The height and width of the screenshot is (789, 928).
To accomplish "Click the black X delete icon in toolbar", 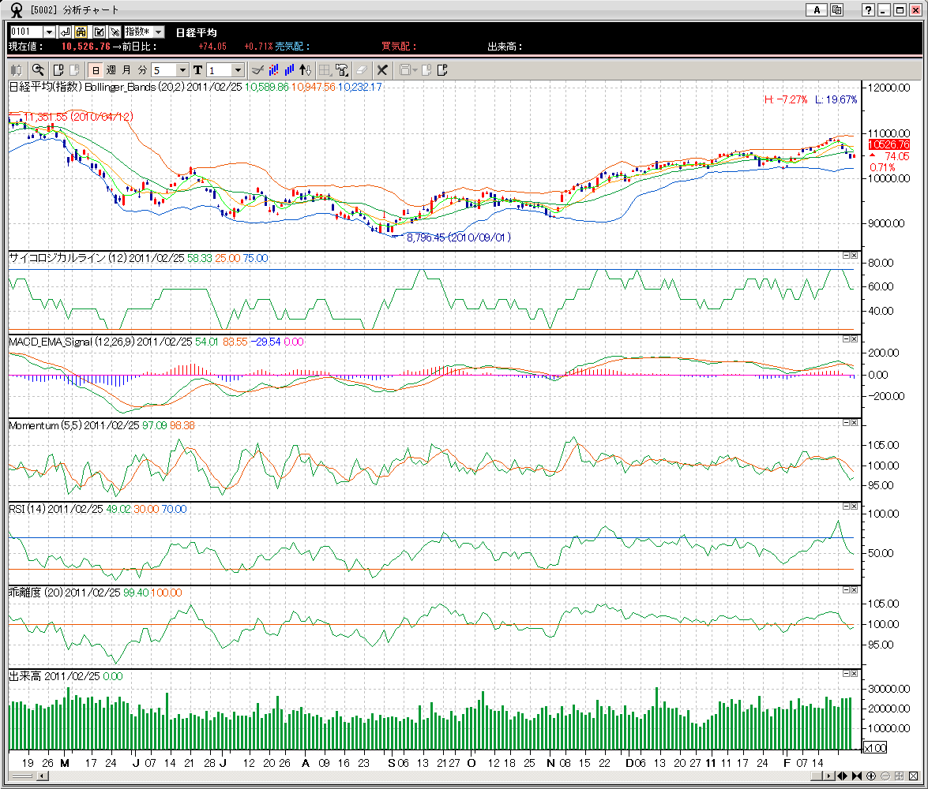I will pos(382,70).
